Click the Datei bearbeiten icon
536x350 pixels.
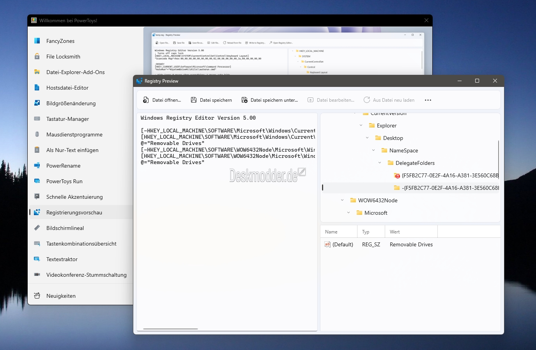tap(311, 100)
